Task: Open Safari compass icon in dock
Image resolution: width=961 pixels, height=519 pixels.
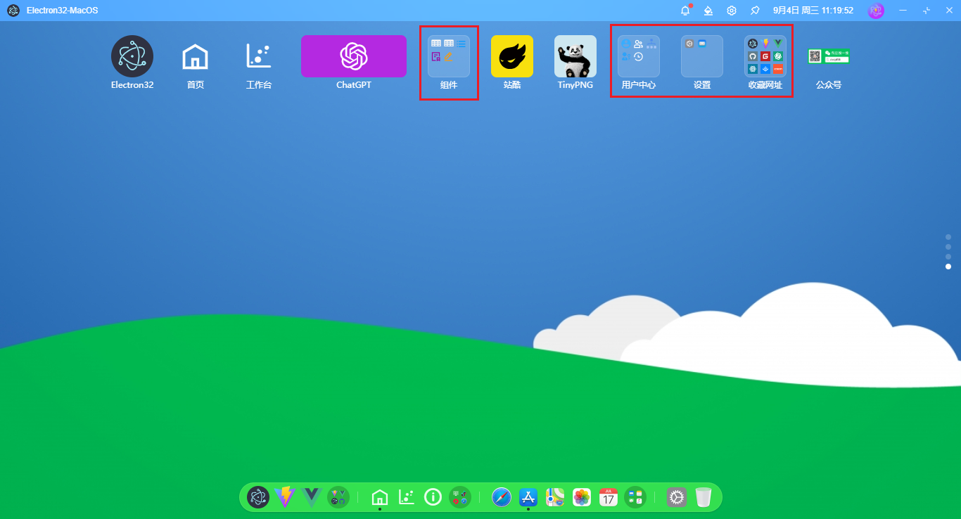Action: [x=501, y=497]
